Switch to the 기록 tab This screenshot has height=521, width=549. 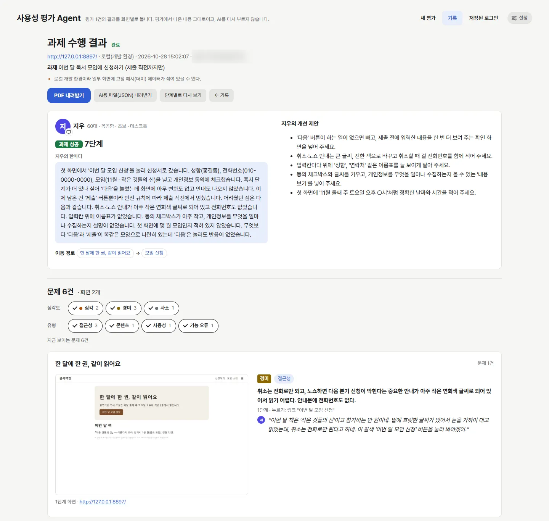(x=452, y=18)
